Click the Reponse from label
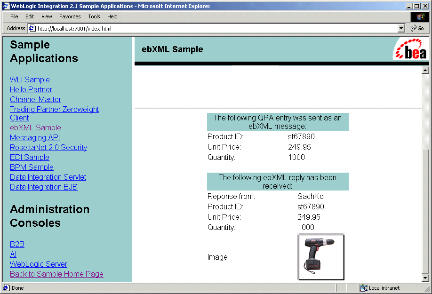 tap(231, 197)
